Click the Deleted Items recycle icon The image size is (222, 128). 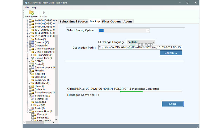click(33, 58)
